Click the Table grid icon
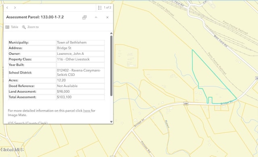 point(7,27)
